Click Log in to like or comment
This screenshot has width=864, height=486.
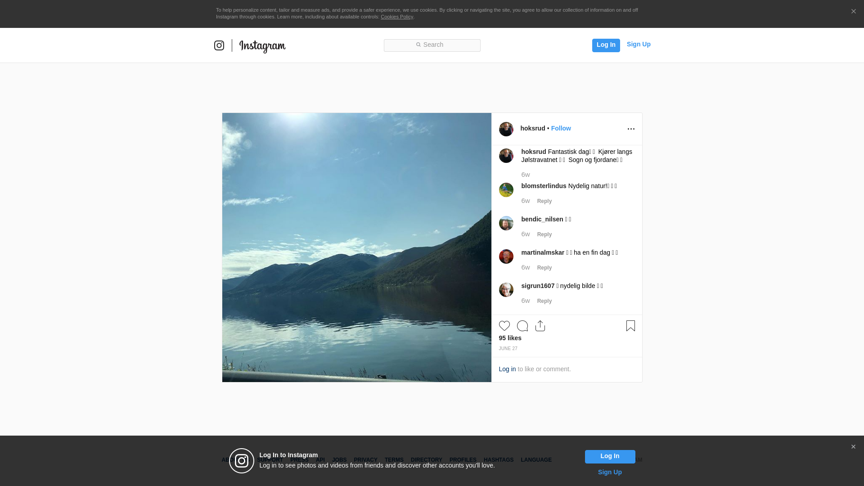tap(507, 369)
